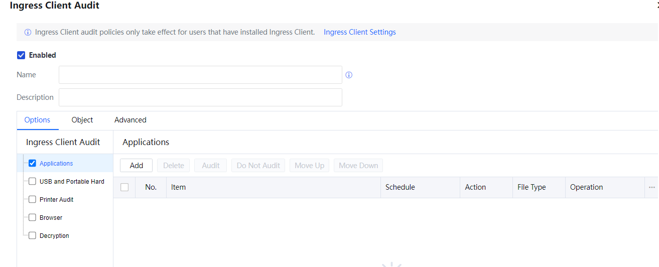Screen dimensions: 659x267
Task: Uncheck the Applications audit checkbox
Action: coord(33,163)
